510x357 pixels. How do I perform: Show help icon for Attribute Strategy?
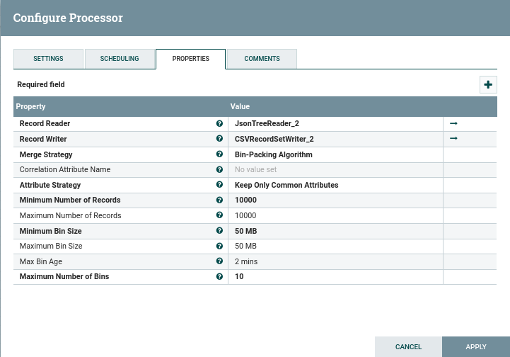coord(219,185)
